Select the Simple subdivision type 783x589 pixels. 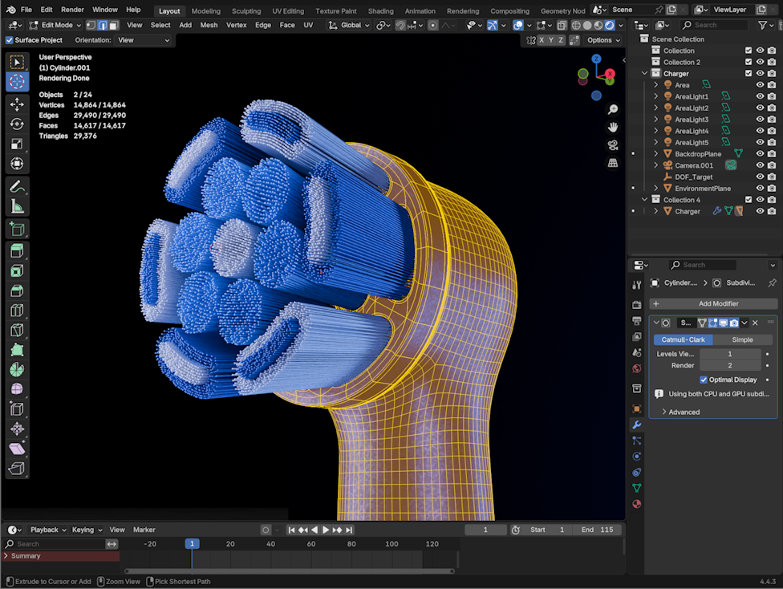point(742,339)
